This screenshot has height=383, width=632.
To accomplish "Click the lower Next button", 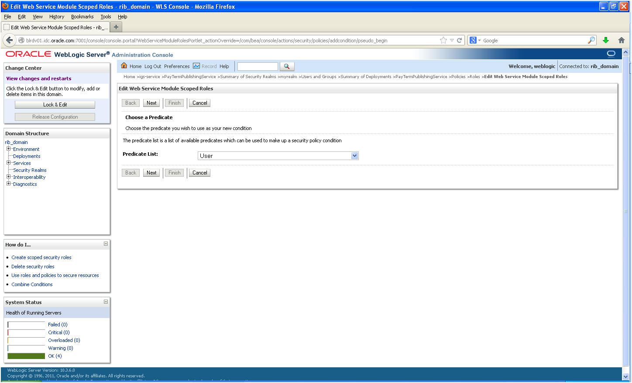I will pyautogui.click(x=151, y=173).
